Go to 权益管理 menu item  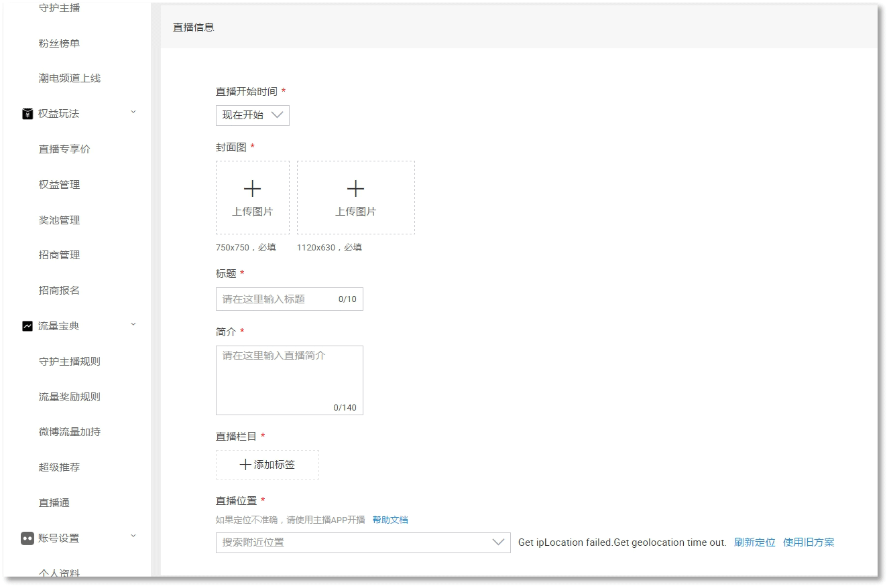(x=60, y=185)
